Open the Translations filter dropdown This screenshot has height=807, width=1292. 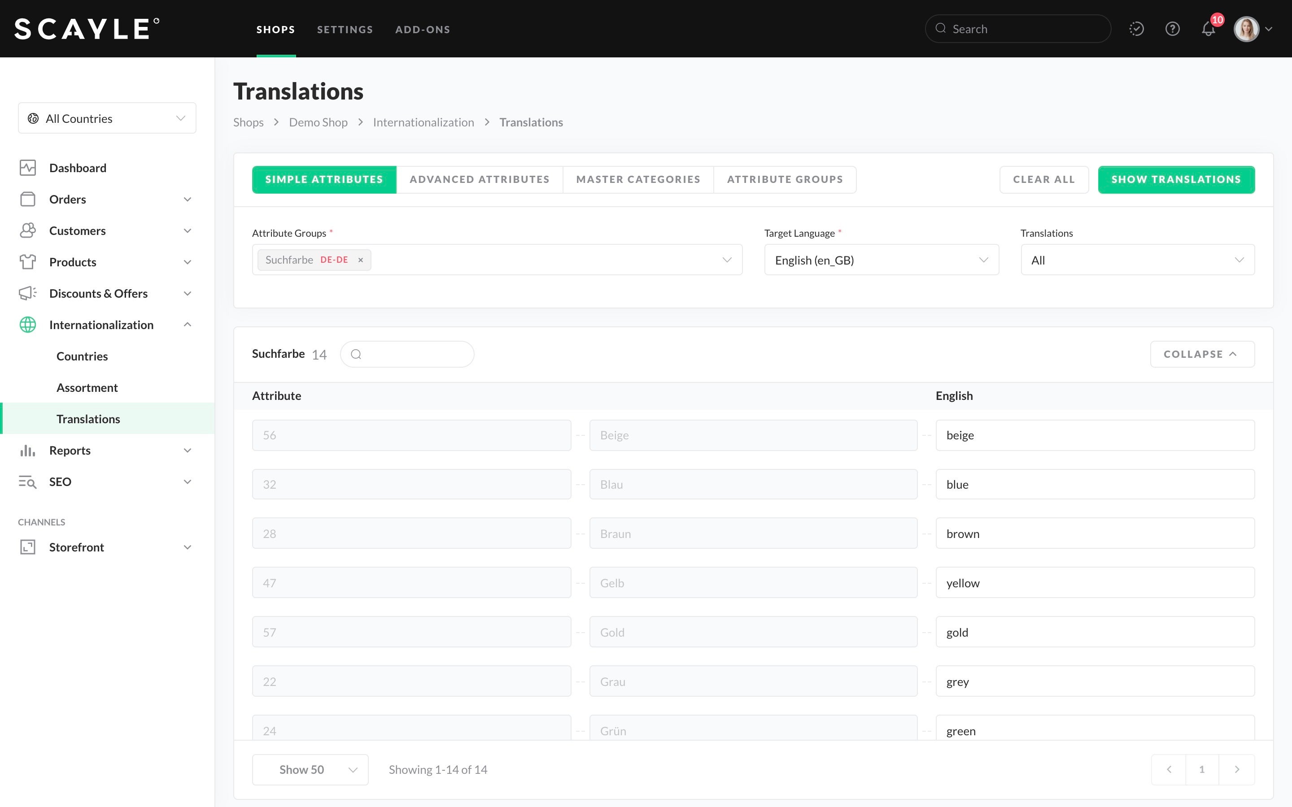coord(1137,260)
